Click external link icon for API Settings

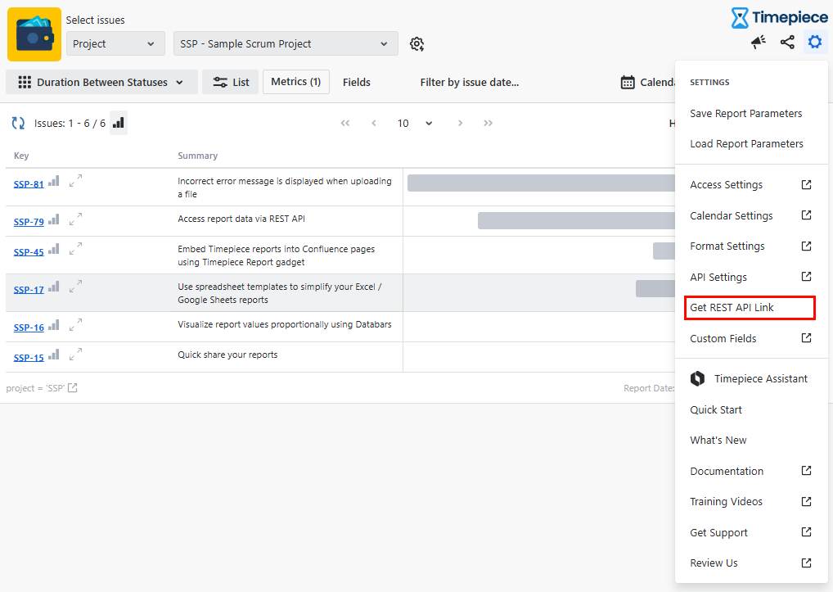tap(807, 276)
